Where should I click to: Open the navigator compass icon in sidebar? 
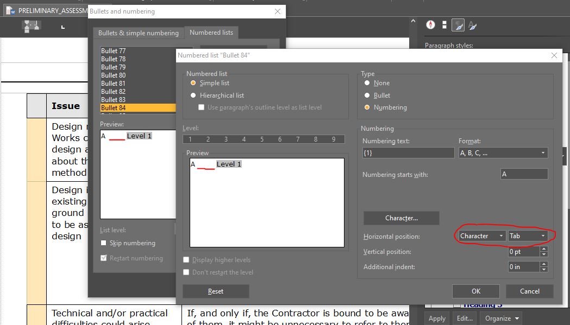pos(431,25)
